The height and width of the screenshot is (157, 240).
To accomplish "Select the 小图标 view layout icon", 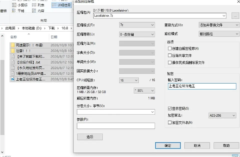I will pyautogui.click(x=14, y=5).
